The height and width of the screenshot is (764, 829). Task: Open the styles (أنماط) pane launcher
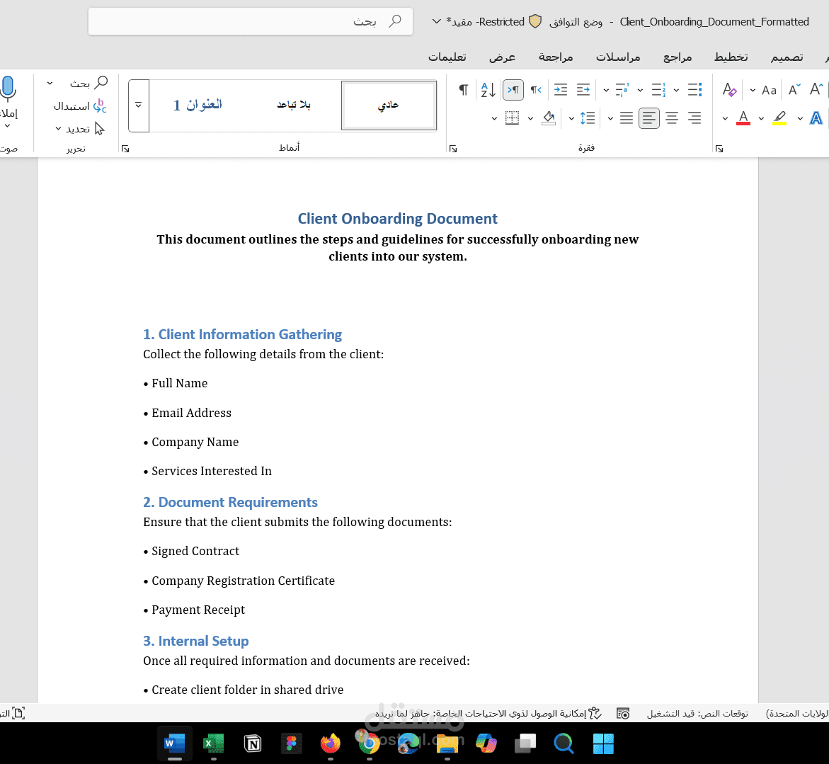click(125, 149)
